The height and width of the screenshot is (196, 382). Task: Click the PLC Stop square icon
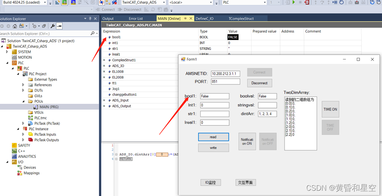[x=300, y=2]
